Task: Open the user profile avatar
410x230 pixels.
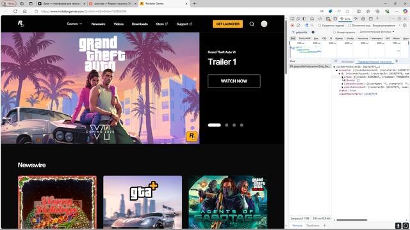Action: [264, 24]
